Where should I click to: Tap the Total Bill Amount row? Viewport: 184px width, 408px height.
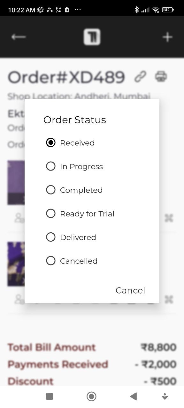(52, 347)
